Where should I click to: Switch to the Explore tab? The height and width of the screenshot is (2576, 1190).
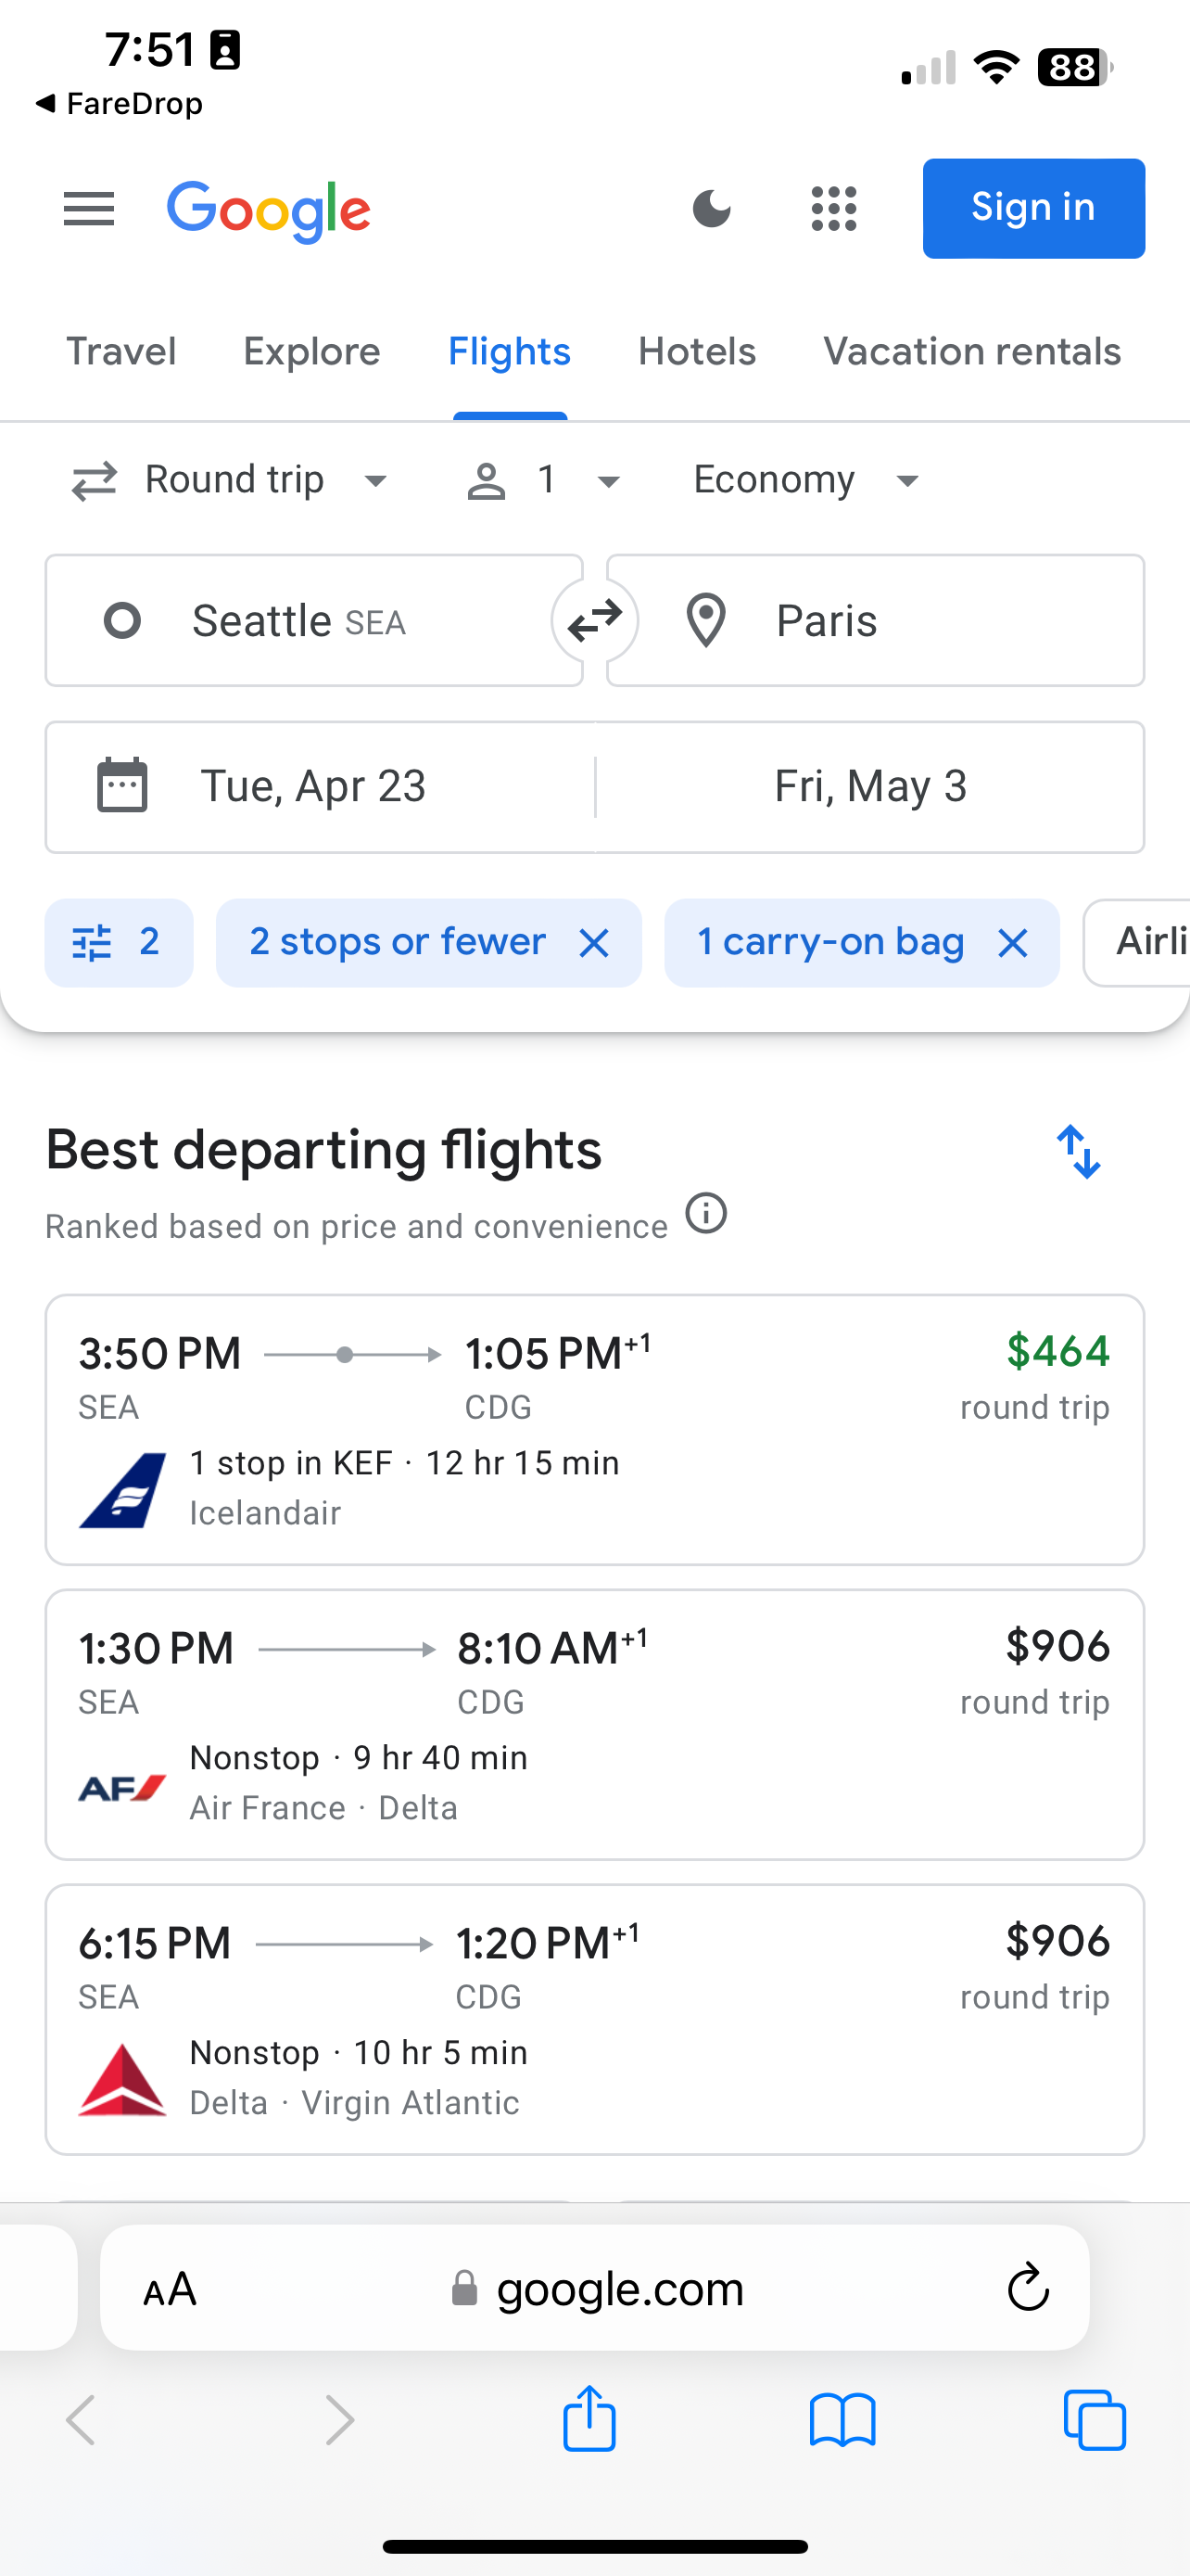click(x=311, y=351)
